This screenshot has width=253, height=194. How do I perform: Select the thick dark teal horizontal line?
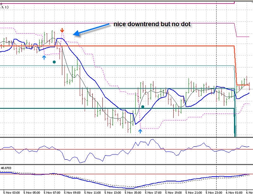click(x=117, y=108)
